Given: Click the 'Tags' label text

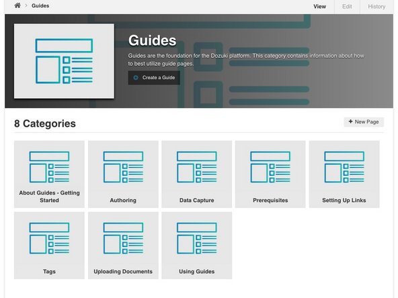Looking at the screenshot, I should coord(49,271).
